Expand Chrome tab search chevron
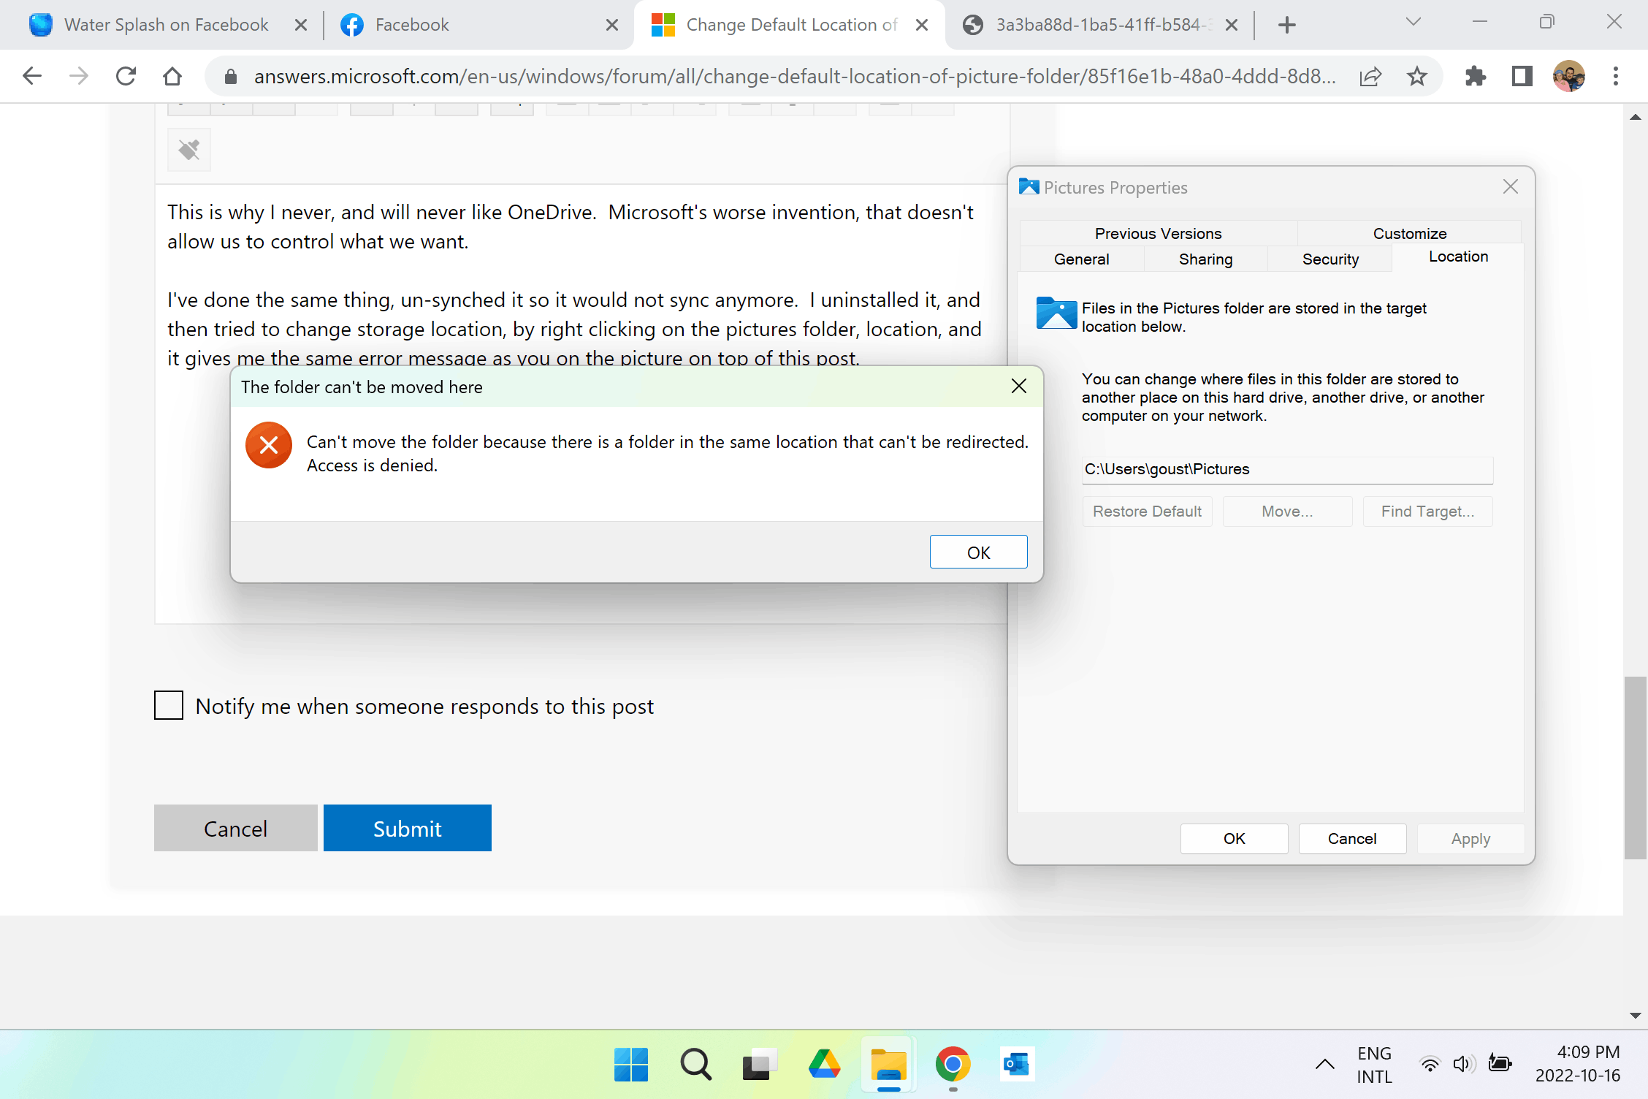1648x1099 pixels. [1413, 23]
